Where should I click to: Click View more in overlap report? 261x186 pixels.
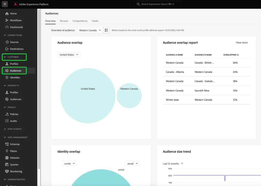coord(242,43)
